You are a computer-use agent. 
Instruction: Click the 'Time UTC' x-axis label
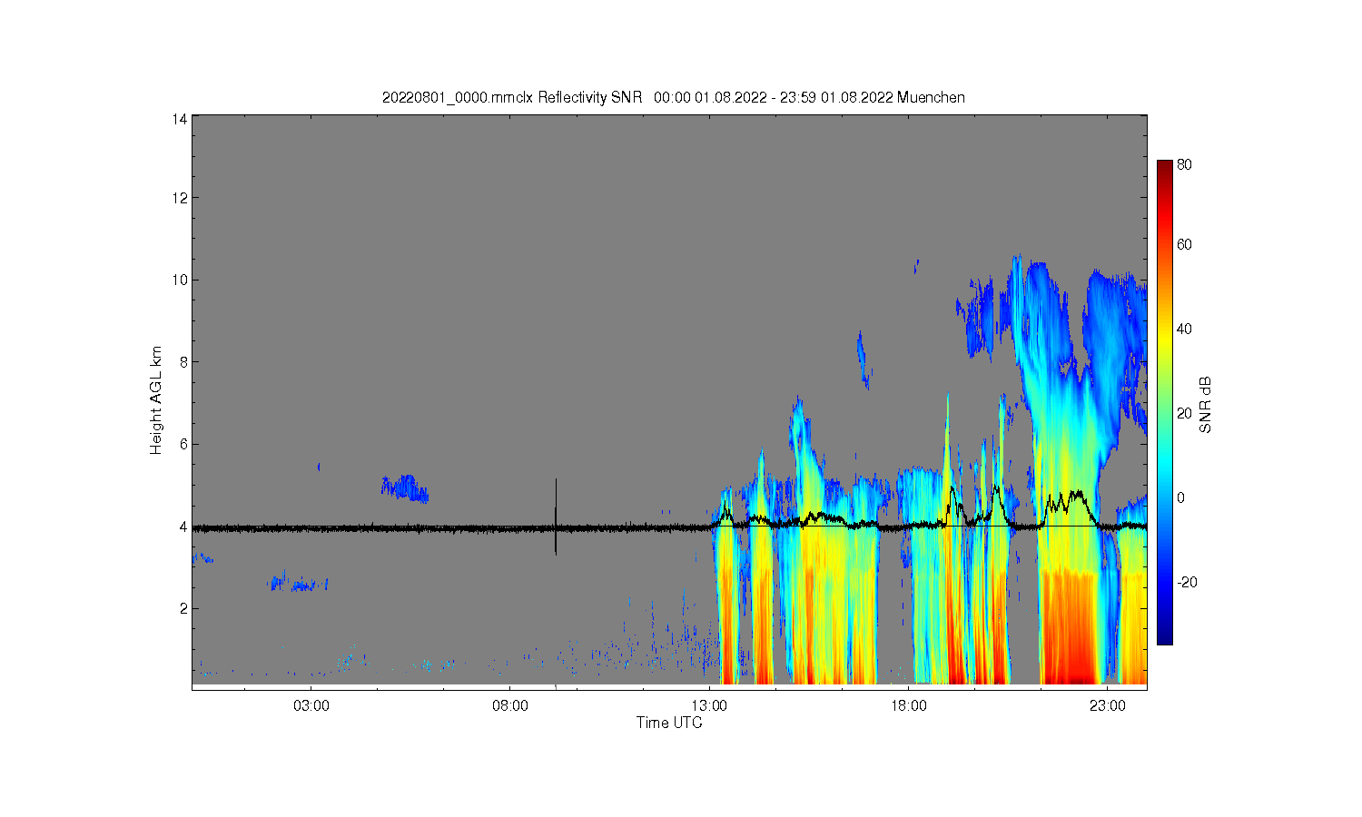click(x=669, y=723)
